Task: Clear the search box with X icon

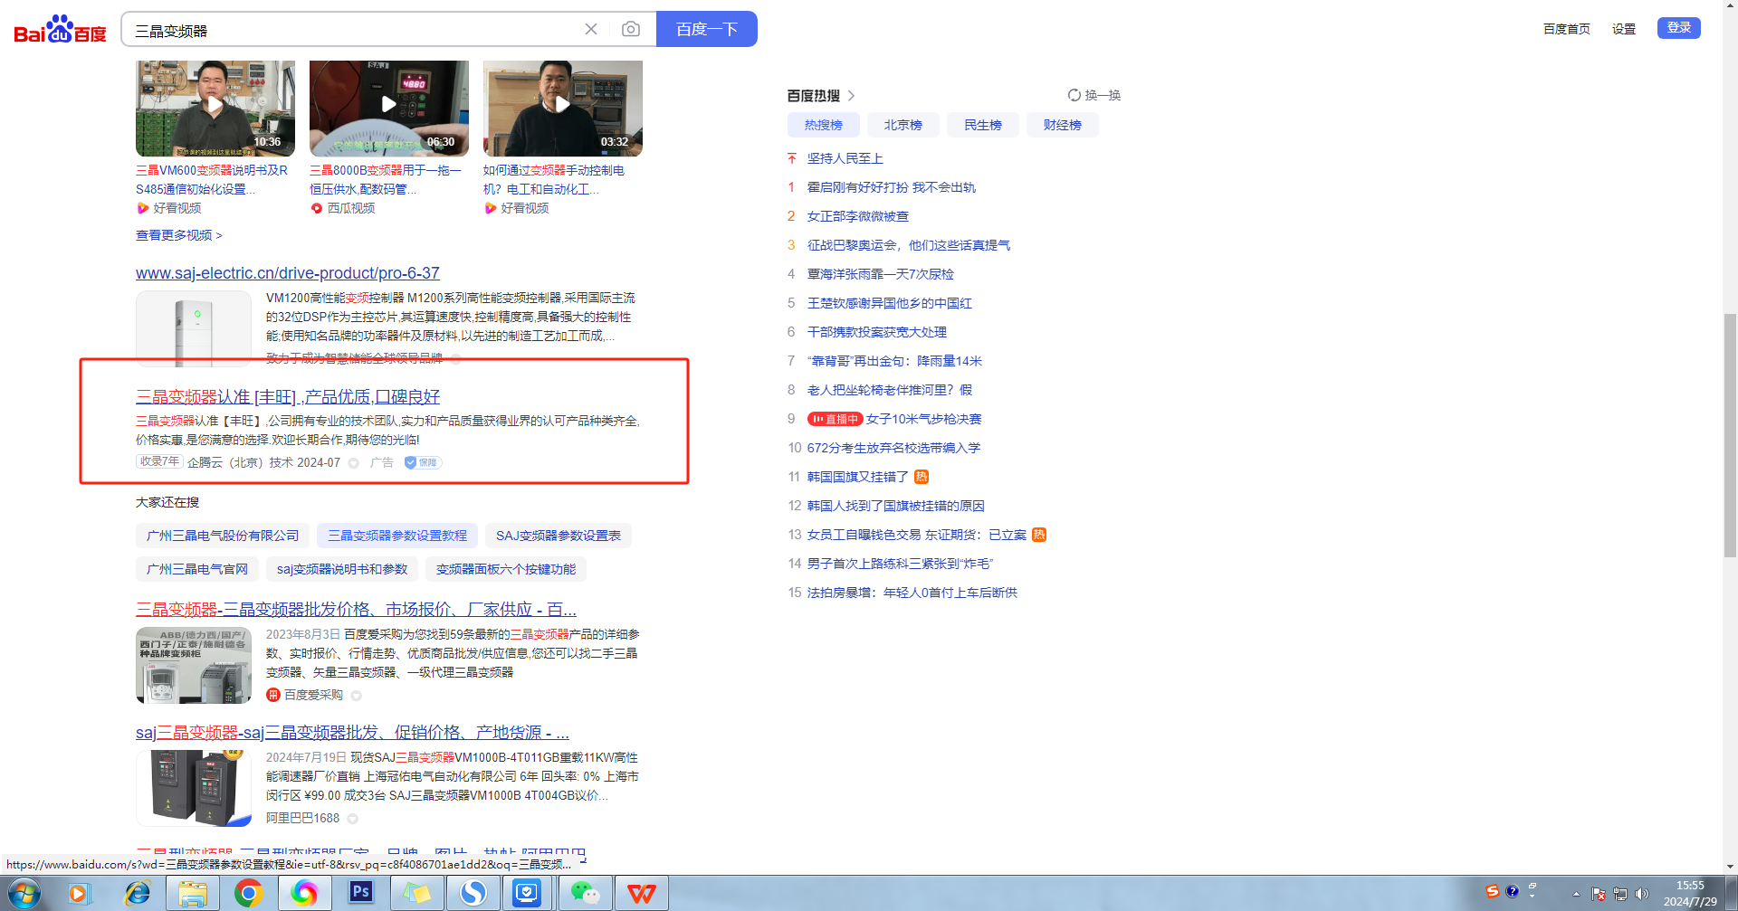Action: (x=591, y=30)
